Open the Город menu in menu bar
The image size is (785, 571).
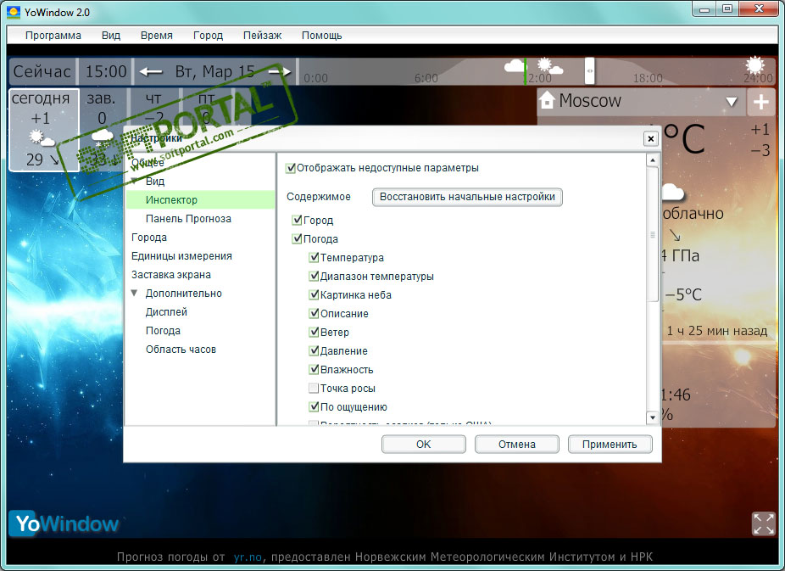pos(208,36)
